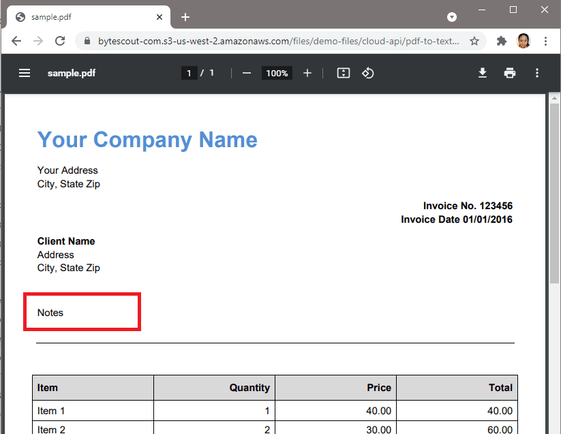This screenshot has width=561, height=434.
Task: Rotate the PDF counterclockwise
Action: tap(368, 73)
